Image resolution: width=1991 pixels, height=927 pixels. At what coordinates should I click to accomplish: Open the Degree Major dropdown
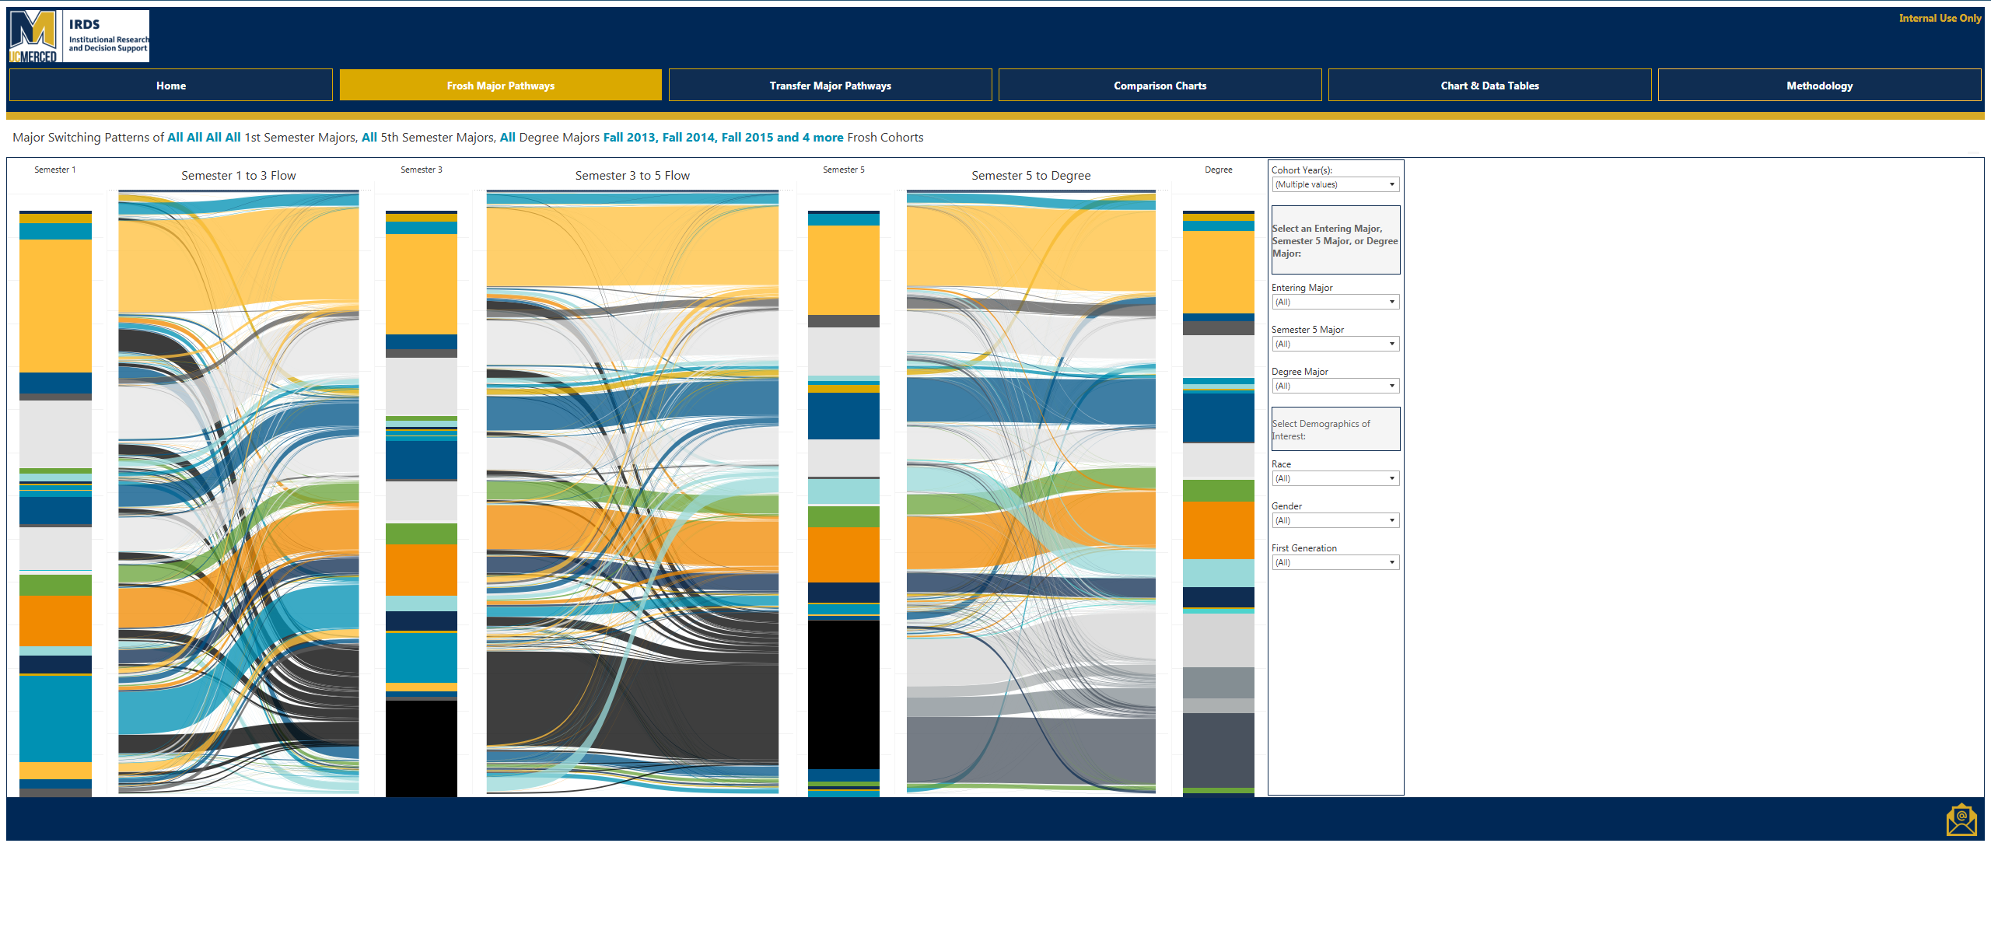tap(1335, 386)
